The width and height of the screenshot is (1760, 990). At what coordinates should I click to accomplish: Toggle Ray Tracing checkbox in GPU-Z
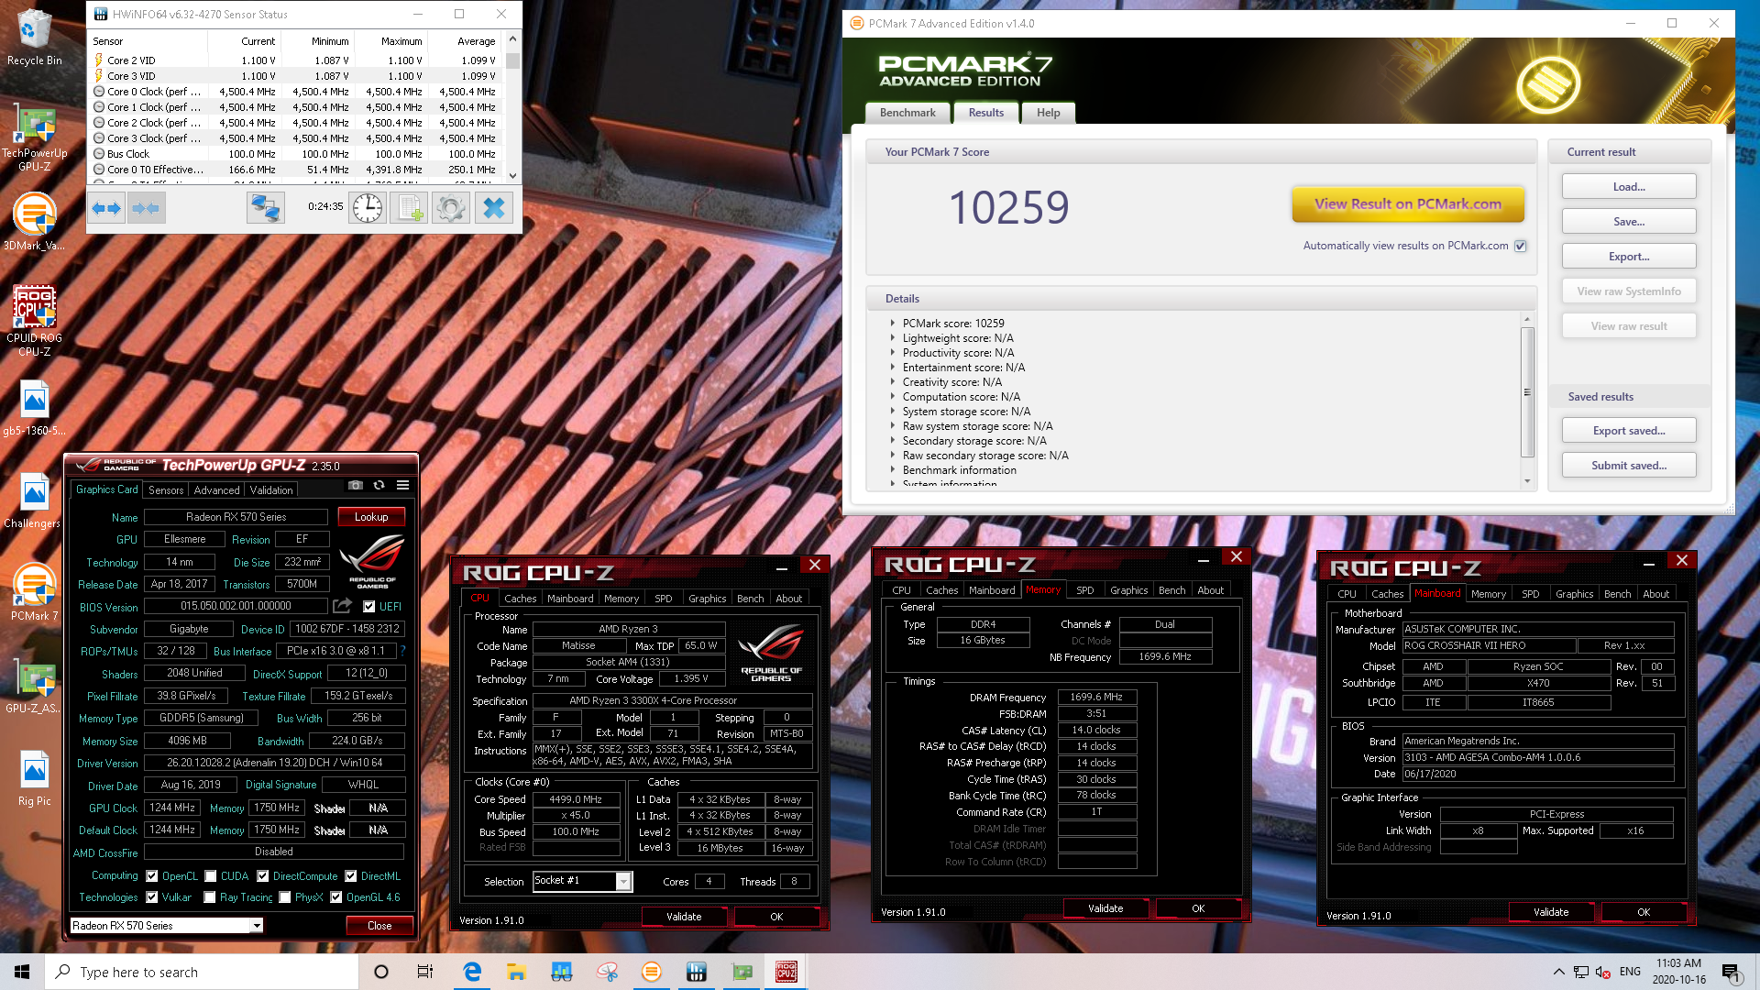pyautogui.click(x=210, y=897)
